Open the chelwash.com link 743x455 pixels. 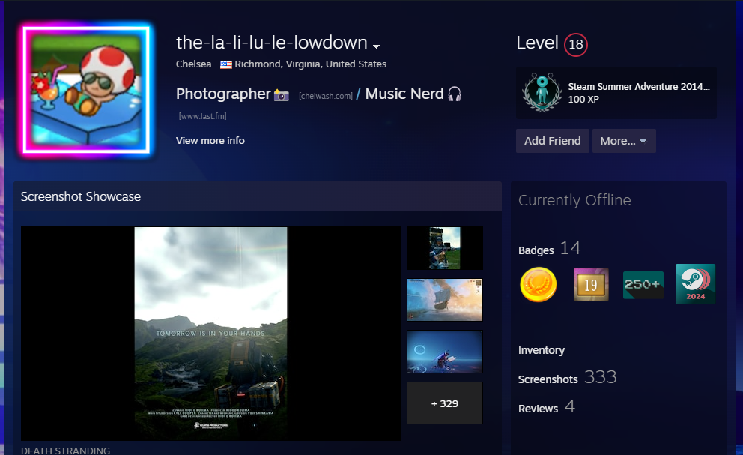coord(326,96)
